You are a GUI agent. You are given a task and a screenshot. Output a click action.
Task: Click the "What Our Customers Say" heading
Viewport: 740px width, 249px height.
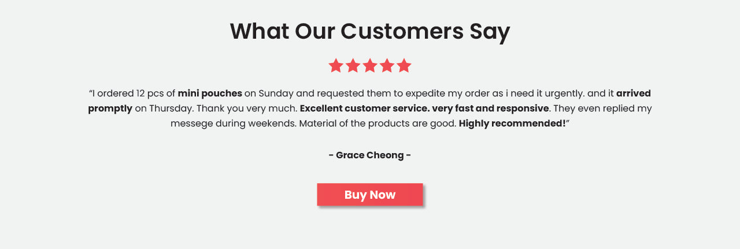(370, 31)
